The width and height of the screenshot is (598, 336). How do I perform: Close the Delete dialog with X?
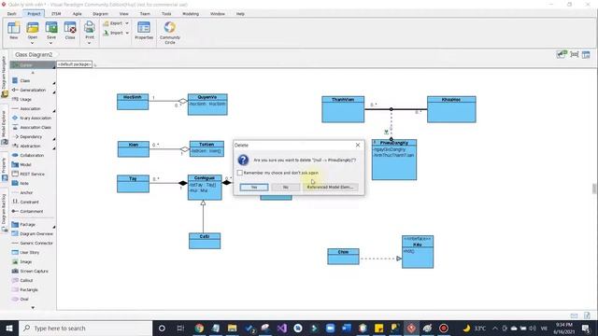358,146
